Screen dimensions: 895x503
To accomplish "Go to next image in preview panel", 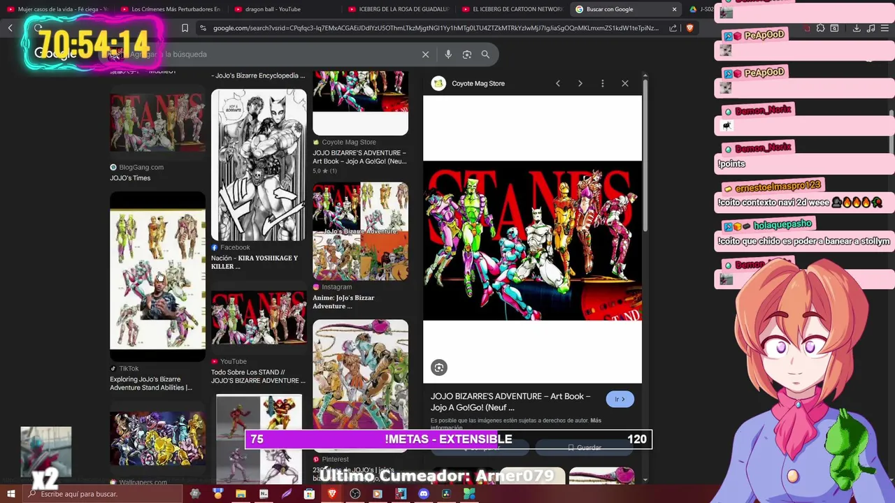I will pyautogui.click(x=580, y=83).
